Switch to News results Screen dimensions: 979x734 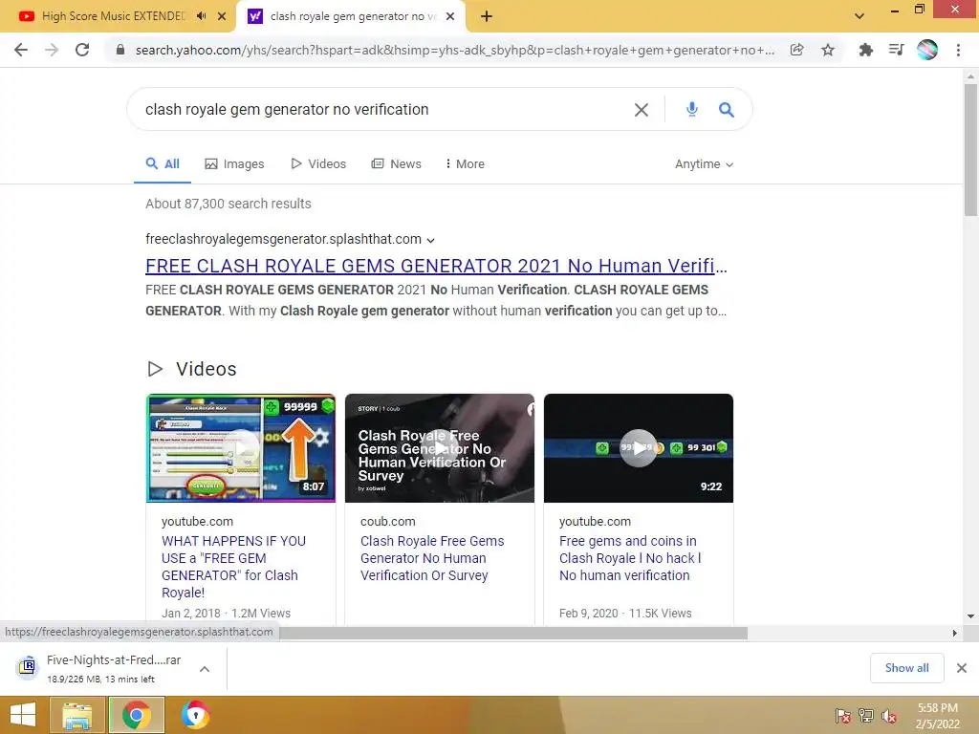397,164
